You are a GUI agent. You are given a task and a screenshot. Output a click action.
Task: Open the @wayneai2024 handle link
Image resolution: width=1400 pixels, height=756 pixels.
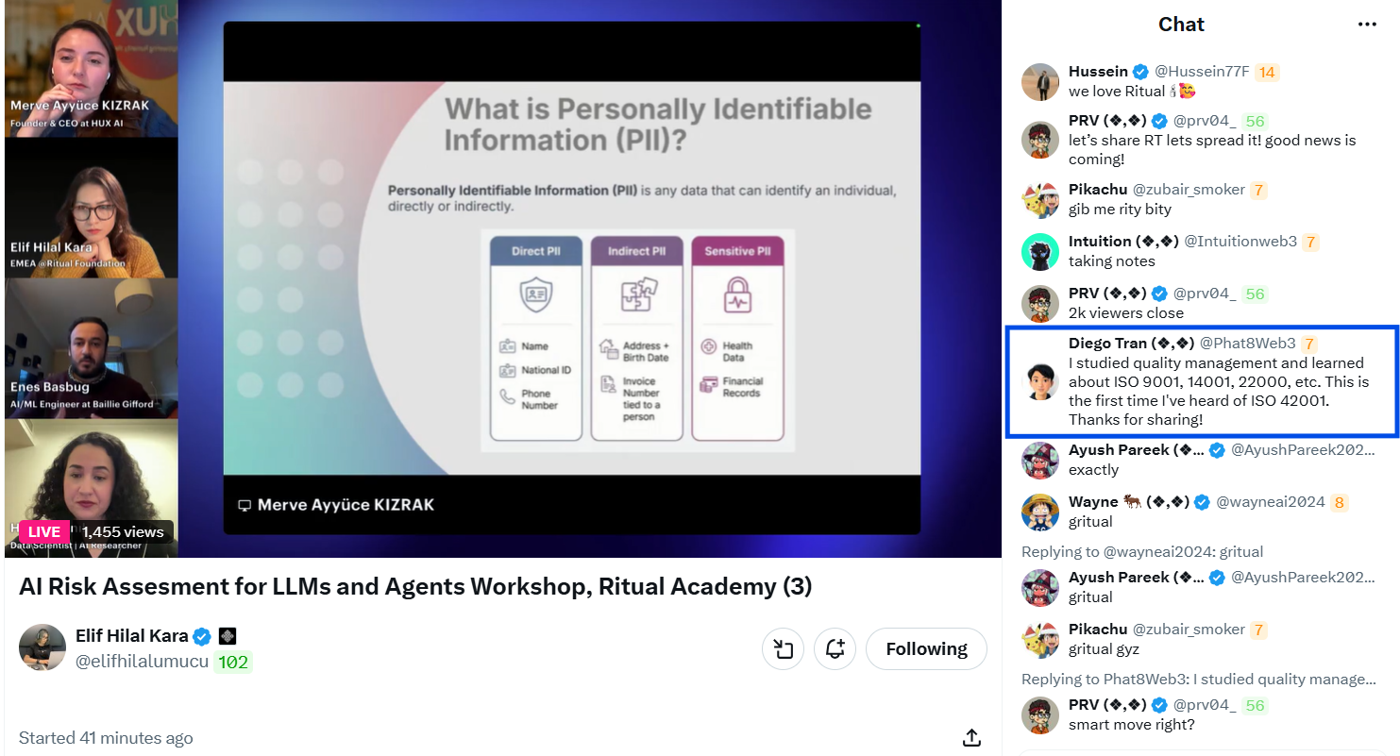tap(1270, 502)
